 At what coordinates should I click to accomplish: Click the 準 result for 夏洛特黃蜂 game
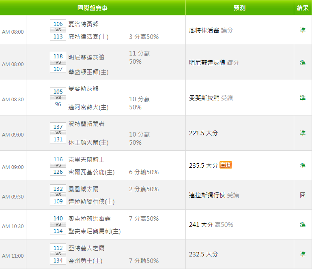click(x=303, y=30)
